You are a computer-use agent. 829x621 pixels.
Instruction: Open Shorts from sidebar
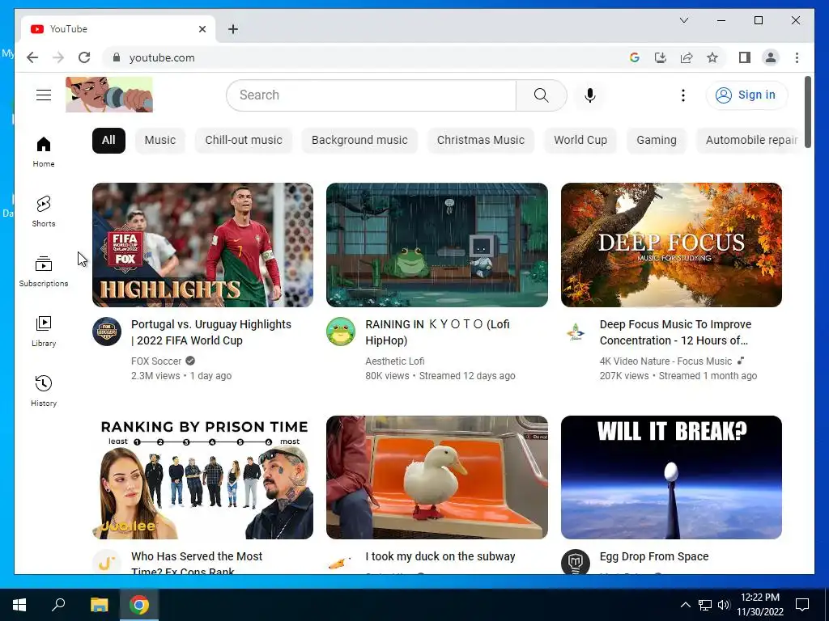pos(44,212)
